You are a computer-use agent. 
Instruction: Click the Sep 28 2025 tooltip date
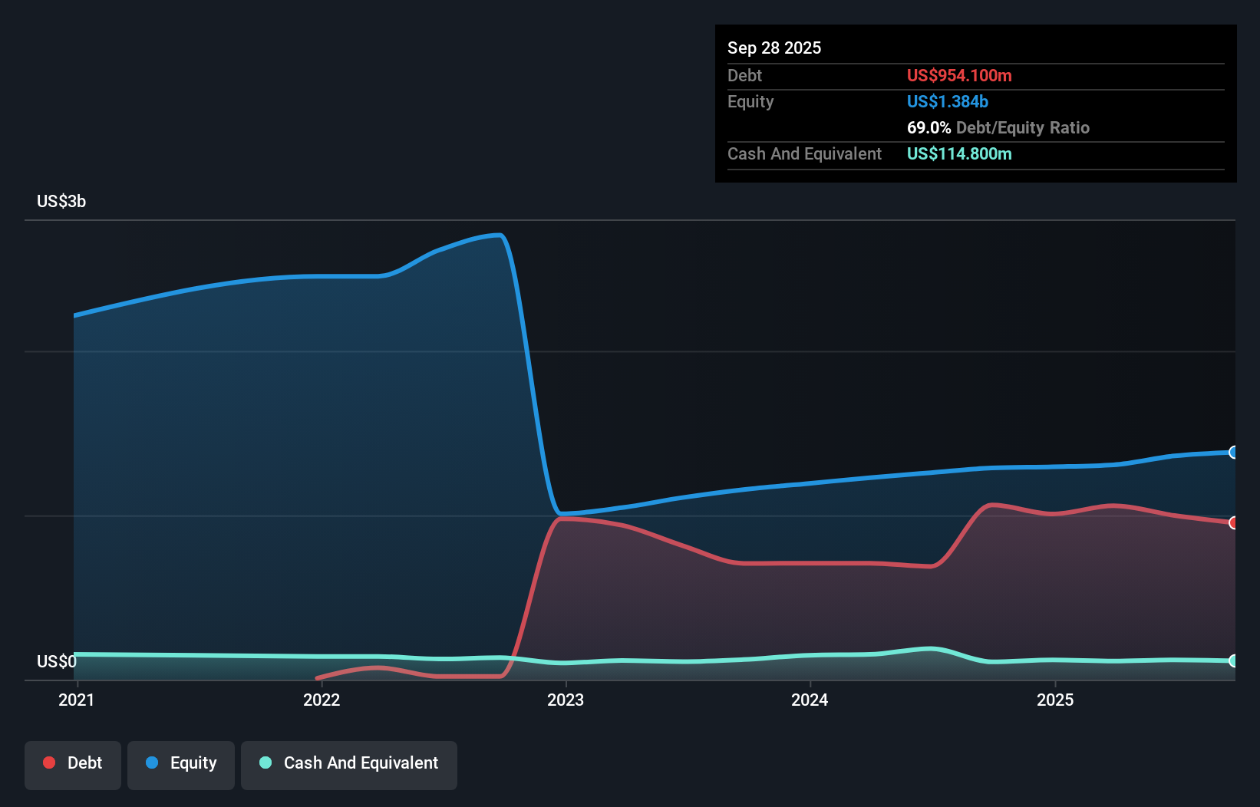[774, 48]
